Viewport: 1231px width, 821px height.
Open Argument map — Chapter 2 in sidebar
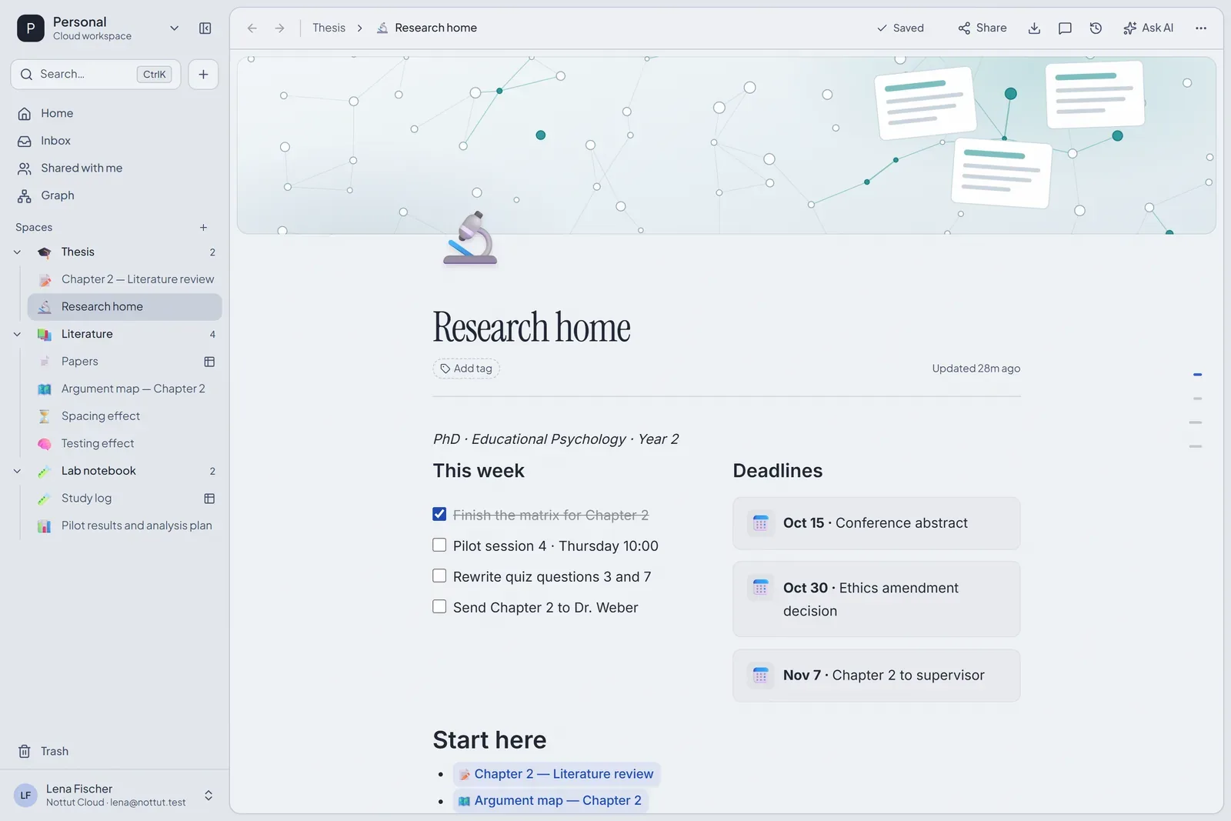pos(125,389)
